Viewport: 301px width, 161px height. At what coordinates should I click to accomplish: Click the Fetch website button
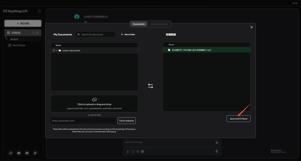(x=127, y=121)
